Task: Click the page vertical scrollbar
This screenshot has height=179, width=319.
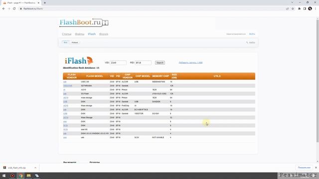Action: [x=318, y=81]
